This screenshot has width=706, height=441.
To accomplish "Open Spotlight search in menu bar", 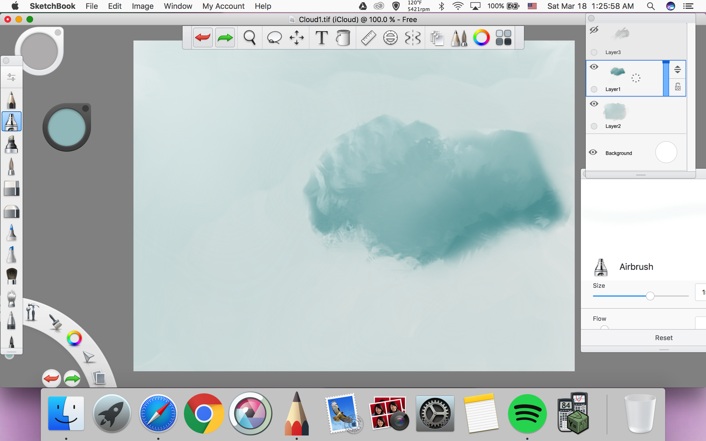I will 651,6.
